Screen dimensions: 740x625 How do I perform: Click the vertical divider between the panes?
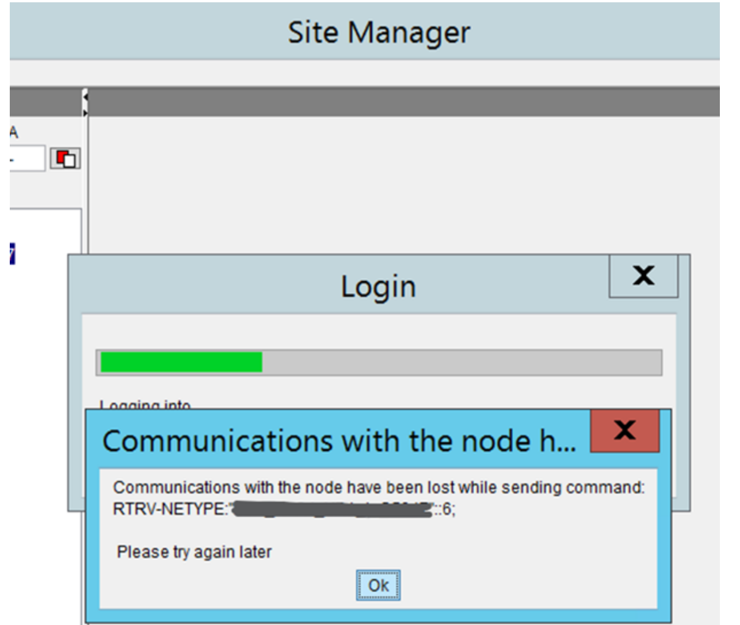(x=87, y=184)
